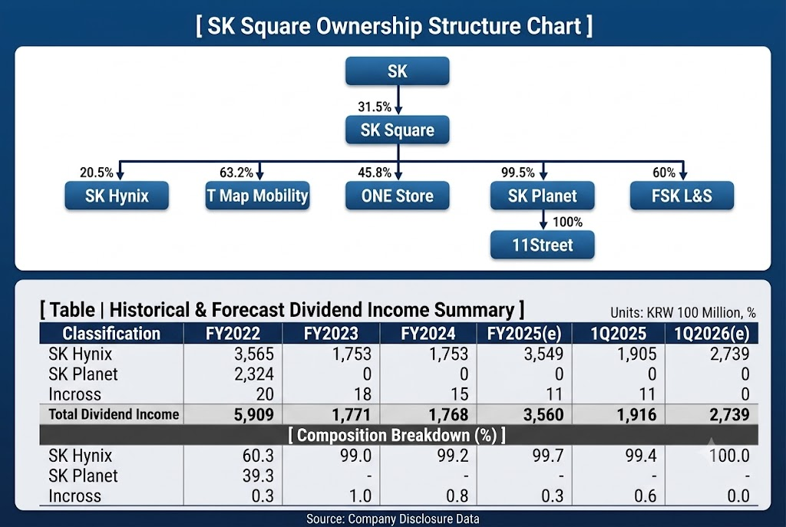Image resolution: width=786 pixels, height=527 pixels.
Task: Click the 3,560 total for FY2025(e)
Action: 544,415
